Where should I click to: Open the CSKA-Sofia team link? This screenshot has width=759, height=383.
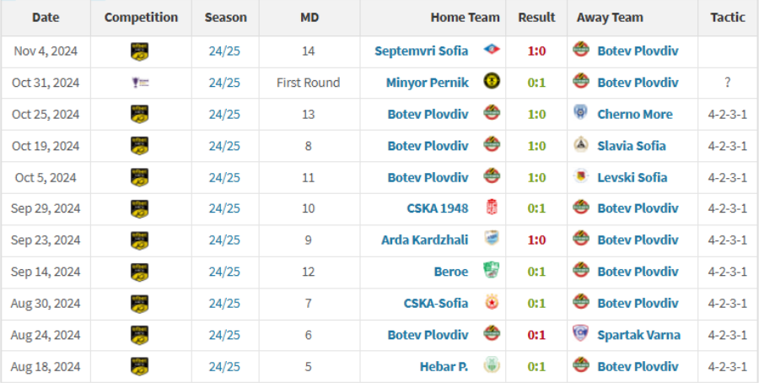[436, 304]
